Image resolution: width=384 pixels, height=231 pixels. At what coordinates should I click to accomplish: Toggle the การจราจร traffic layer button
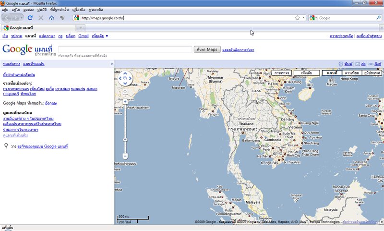click(x=282, y=73)
